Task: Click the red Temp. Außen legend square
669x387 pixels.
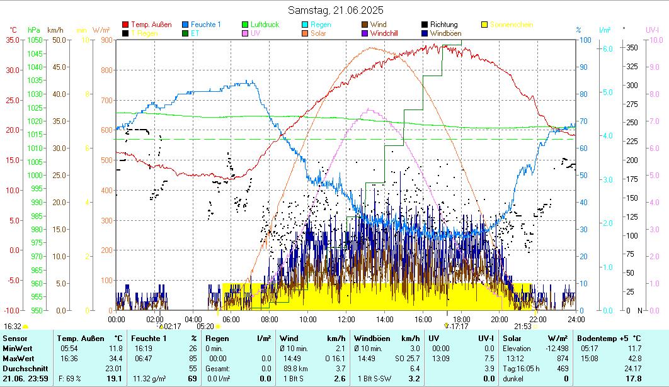Action: (x=125, y=25)
